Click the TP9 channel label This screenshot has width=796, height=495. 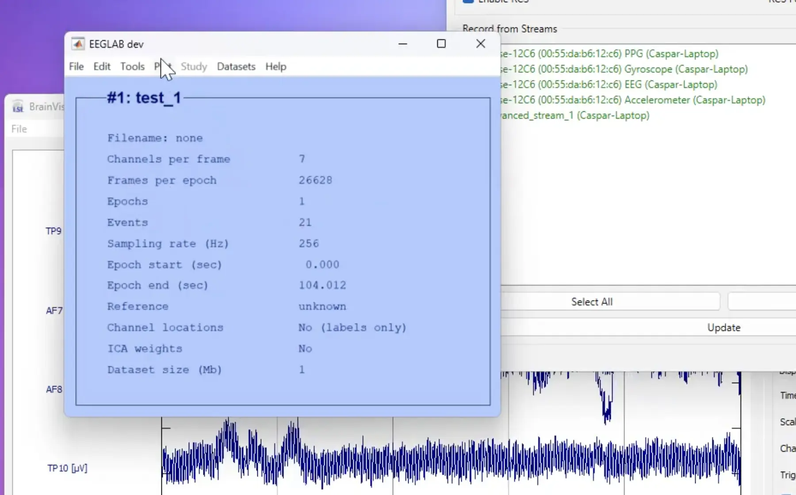click(54, 231)
